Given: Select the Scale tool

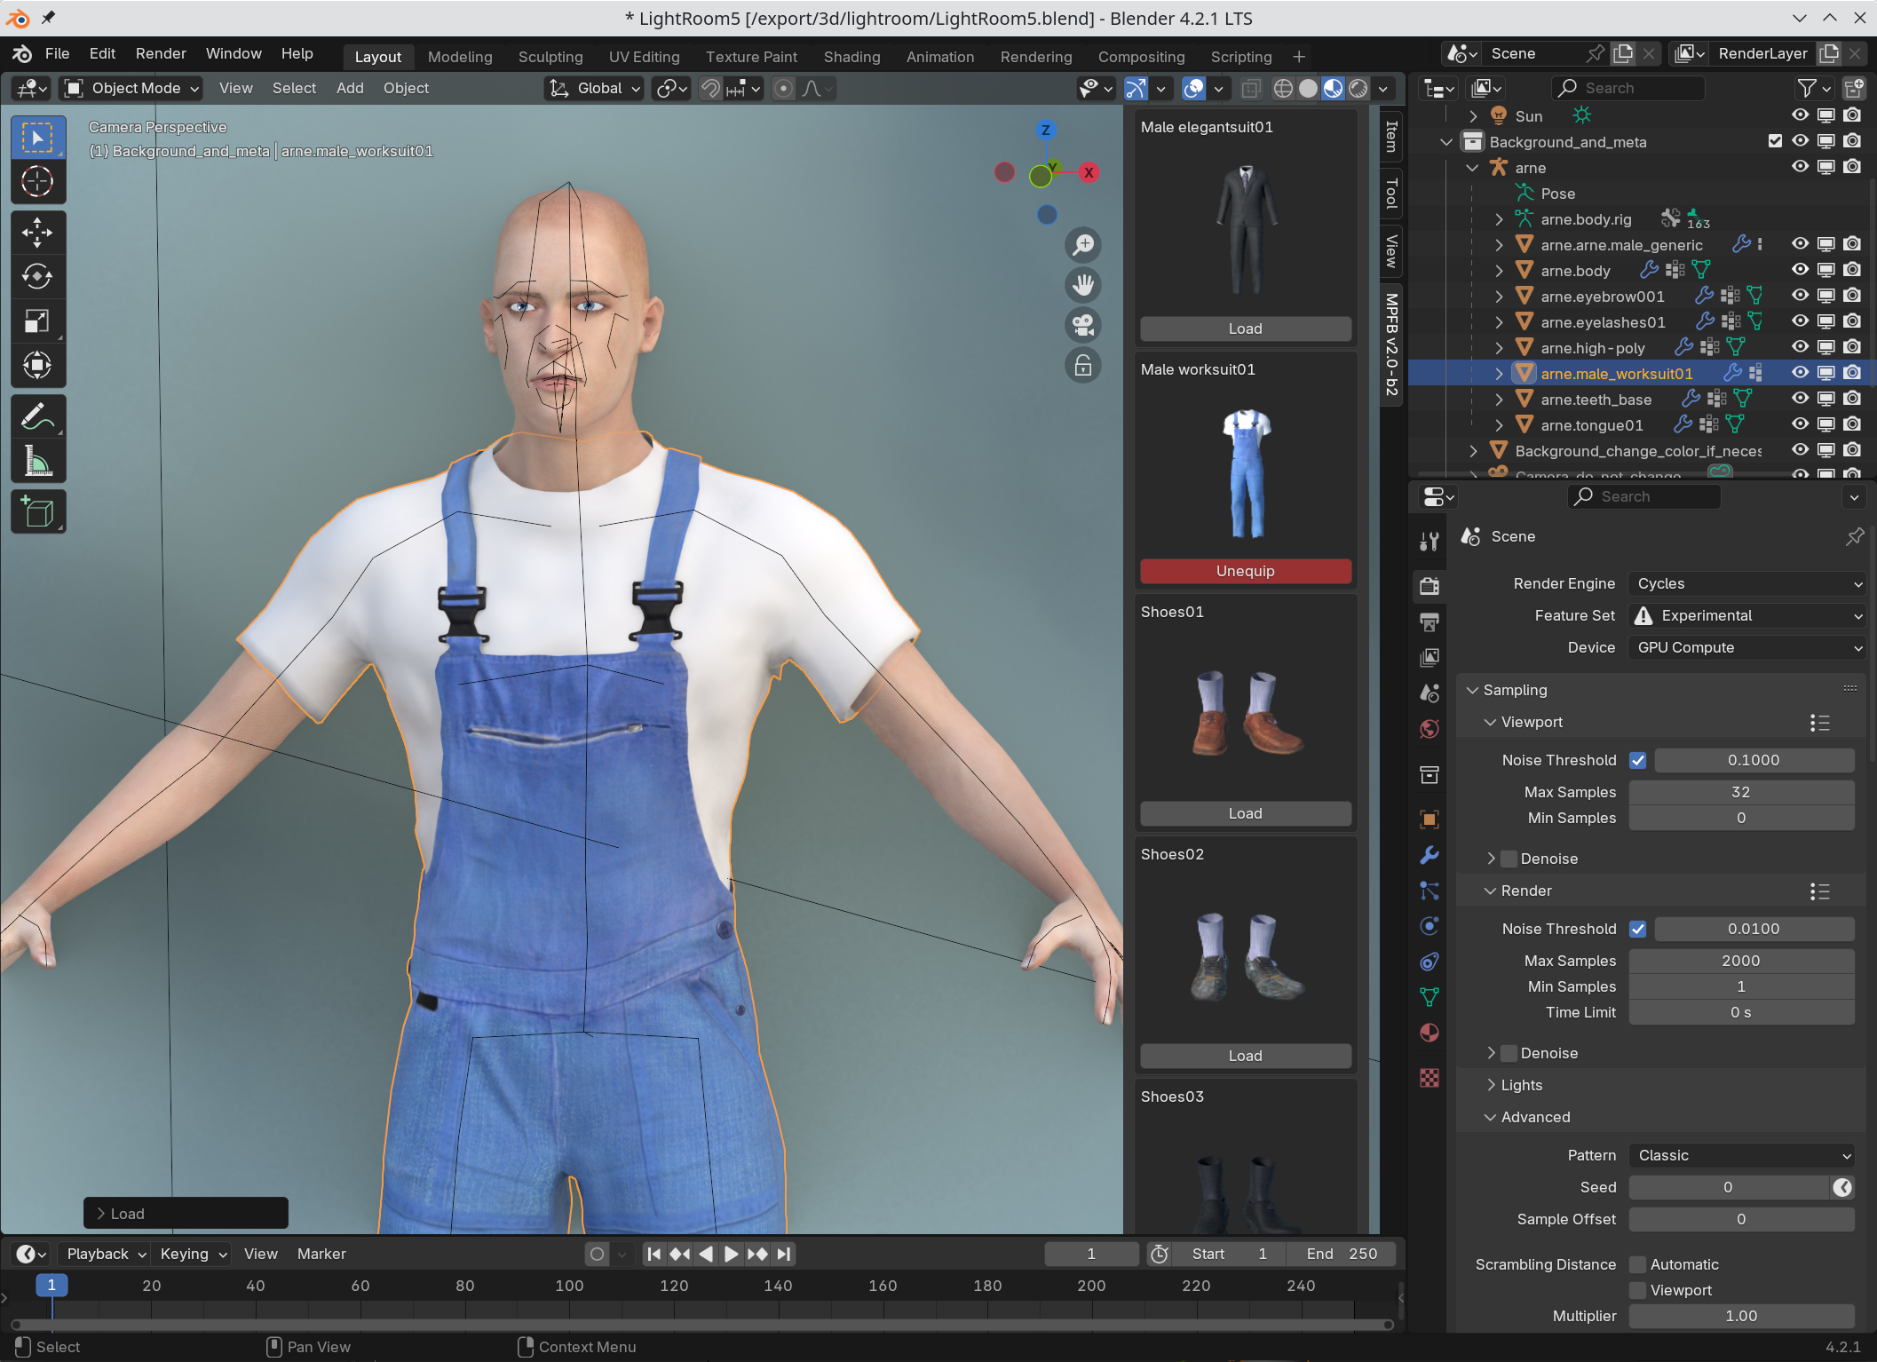Looking at the screenshot, I should tap(37, 321).
